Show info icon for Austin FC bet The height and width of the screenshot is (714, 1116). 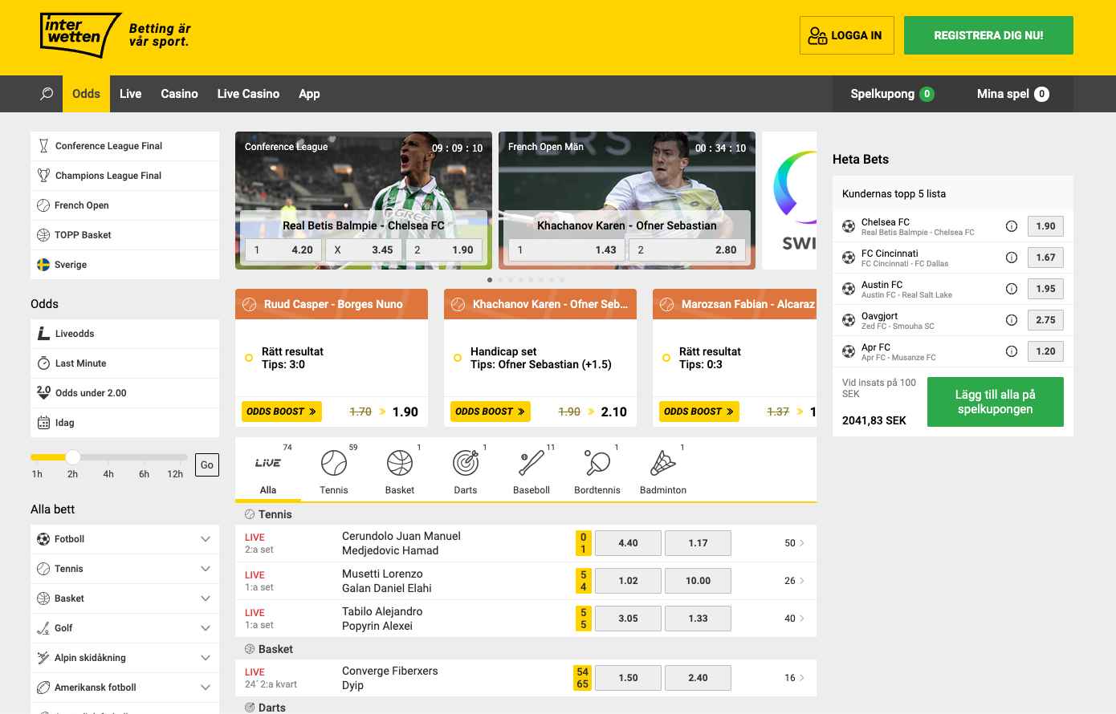click(1012, 289)
